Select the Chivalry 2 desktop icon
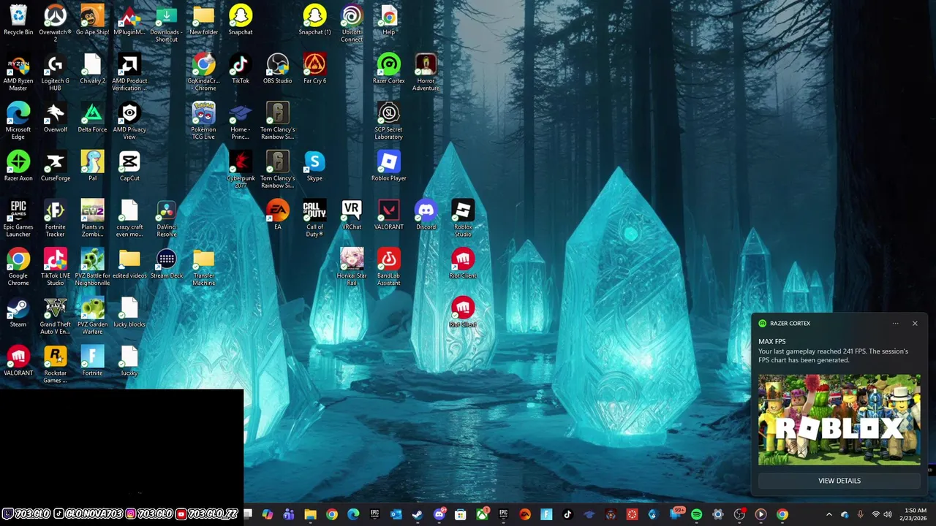Screen dimensions: 936x526 [x=92, y=69]
